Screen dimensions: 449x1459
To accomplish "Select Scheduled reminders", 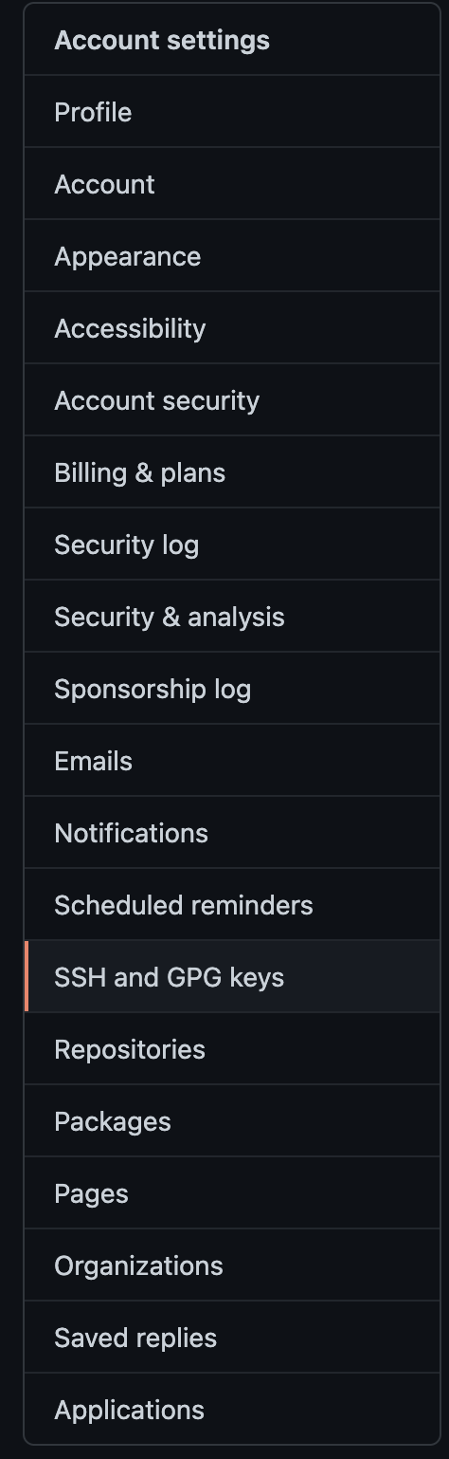I will tap(232, 905).
